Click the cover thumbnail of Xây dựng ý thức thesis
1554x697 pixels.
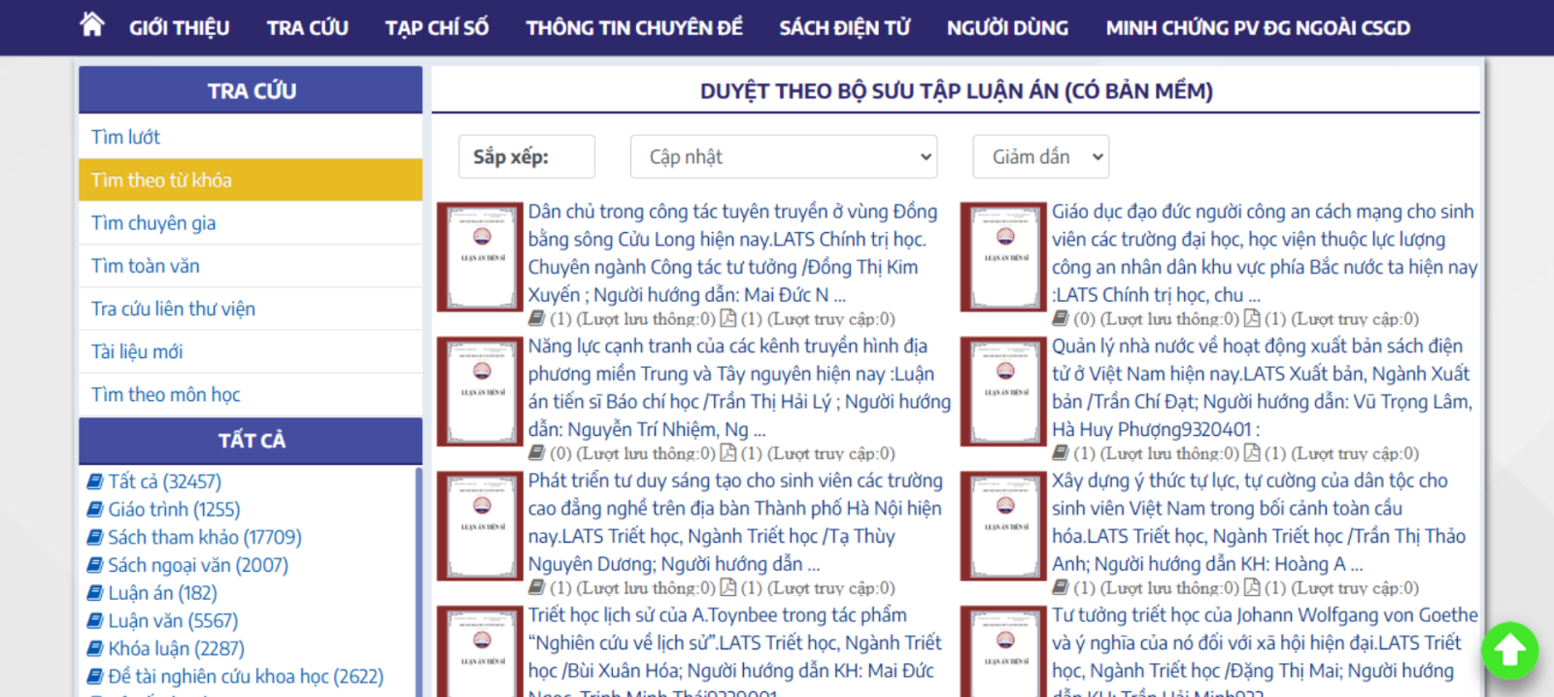1004,526
